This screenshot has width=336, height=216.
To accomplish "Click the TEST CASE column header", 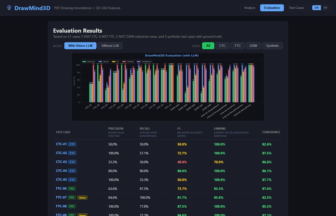I will coord(63,132).
